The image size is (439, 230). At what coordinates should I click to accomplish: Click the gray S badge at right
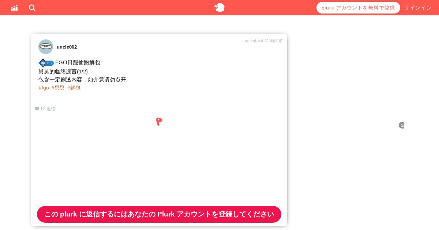click(x=402, y=125)
